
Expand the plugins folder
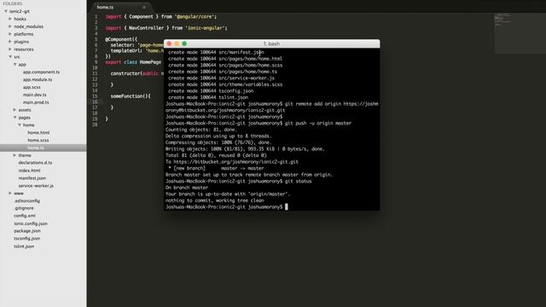[x=10, y=42]
